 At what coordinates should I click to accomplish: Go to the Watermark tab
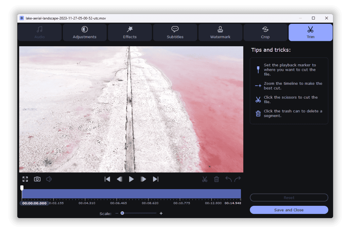(220, 32)
